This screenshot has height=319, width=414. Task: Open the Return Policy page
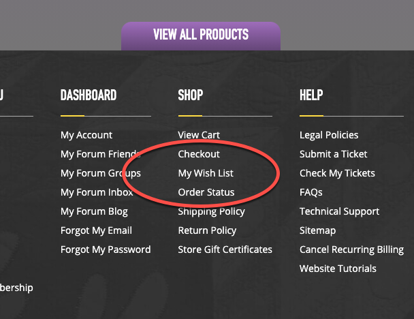tap(207, 230)
